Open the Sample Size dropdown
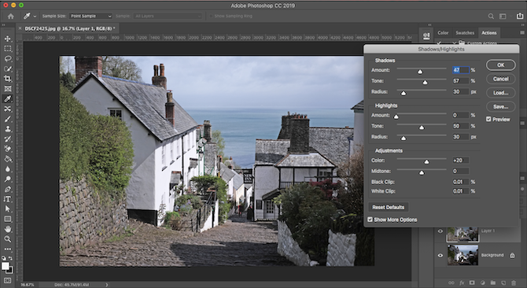The width and height of the screenshot is (527, 288). 90,16
